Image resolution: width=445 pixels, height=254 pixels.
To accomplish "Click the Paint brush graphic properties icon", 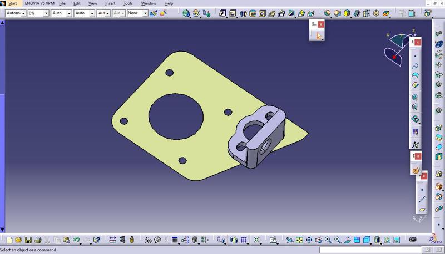I will click(x=154, y=13).
